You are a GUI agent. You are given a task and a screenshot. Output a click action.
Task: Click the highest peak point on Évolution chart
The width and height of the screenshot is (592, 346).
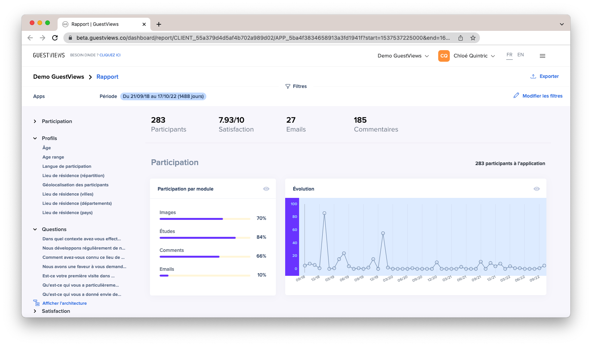324,213
